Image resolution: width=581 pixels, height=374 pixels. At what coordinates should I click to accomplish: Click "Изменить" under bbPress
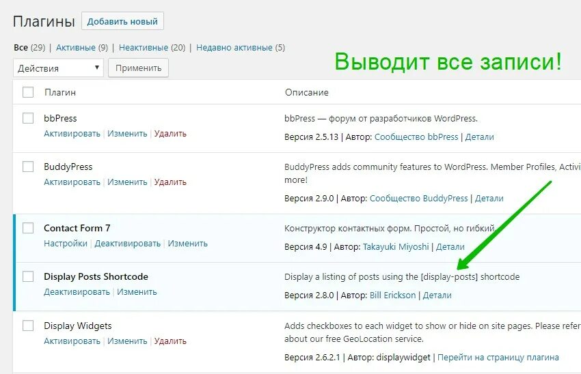(x=127, y=134)
